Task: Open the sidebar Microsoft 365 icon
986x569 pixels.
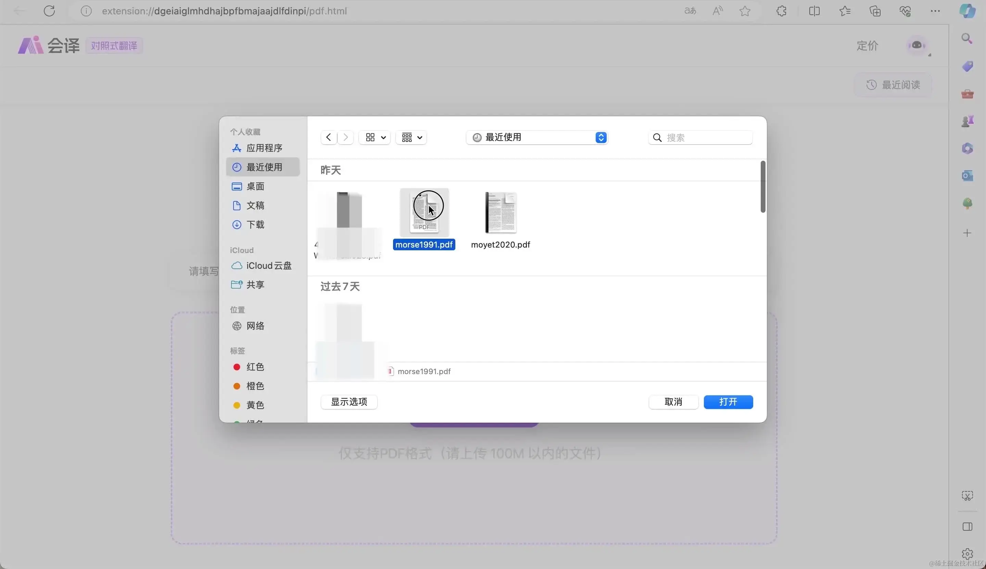Action: coord(967,148)
